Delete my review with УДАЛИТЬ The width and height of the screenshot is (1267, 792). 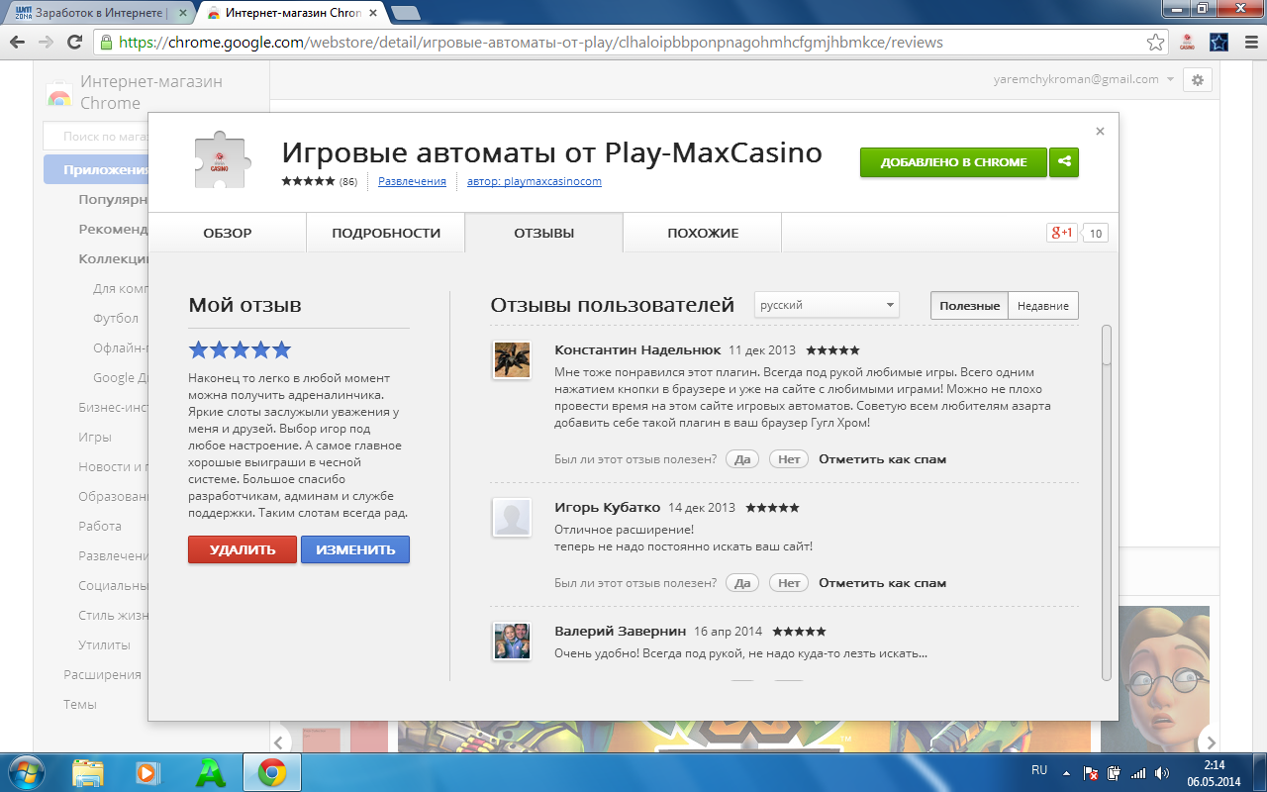(243, 549)
